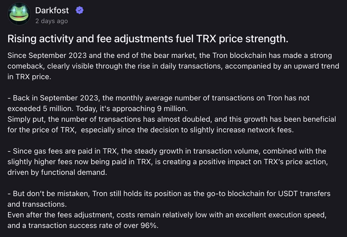Click the words "in TRX price." ending the first paragraph
Screen dimensions: 347x237
coord(29,77)
